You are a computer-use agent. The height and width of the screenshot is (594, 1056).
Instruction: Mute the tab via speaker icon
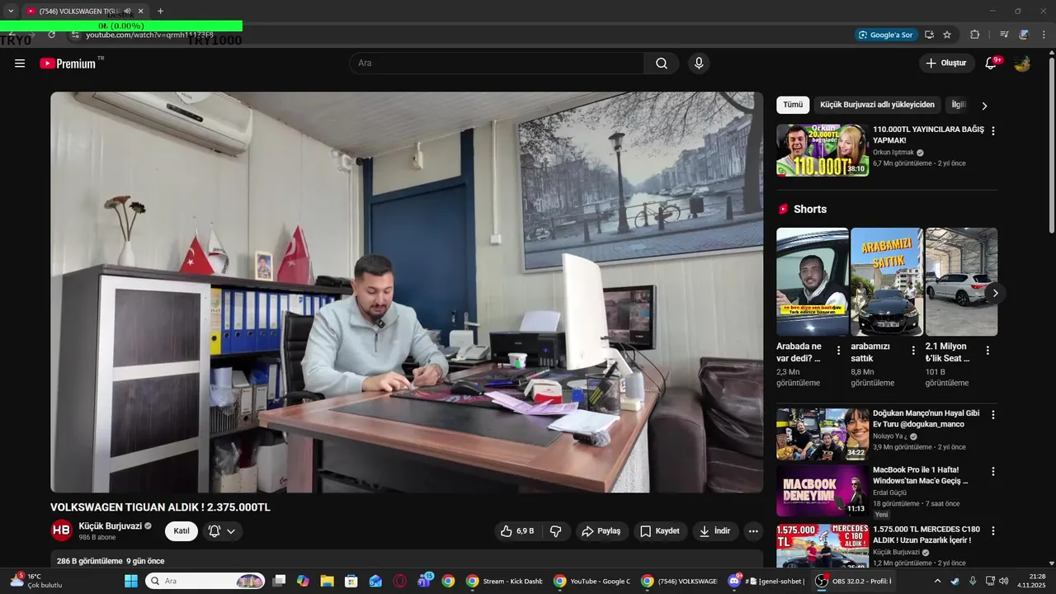coord(127,12)
